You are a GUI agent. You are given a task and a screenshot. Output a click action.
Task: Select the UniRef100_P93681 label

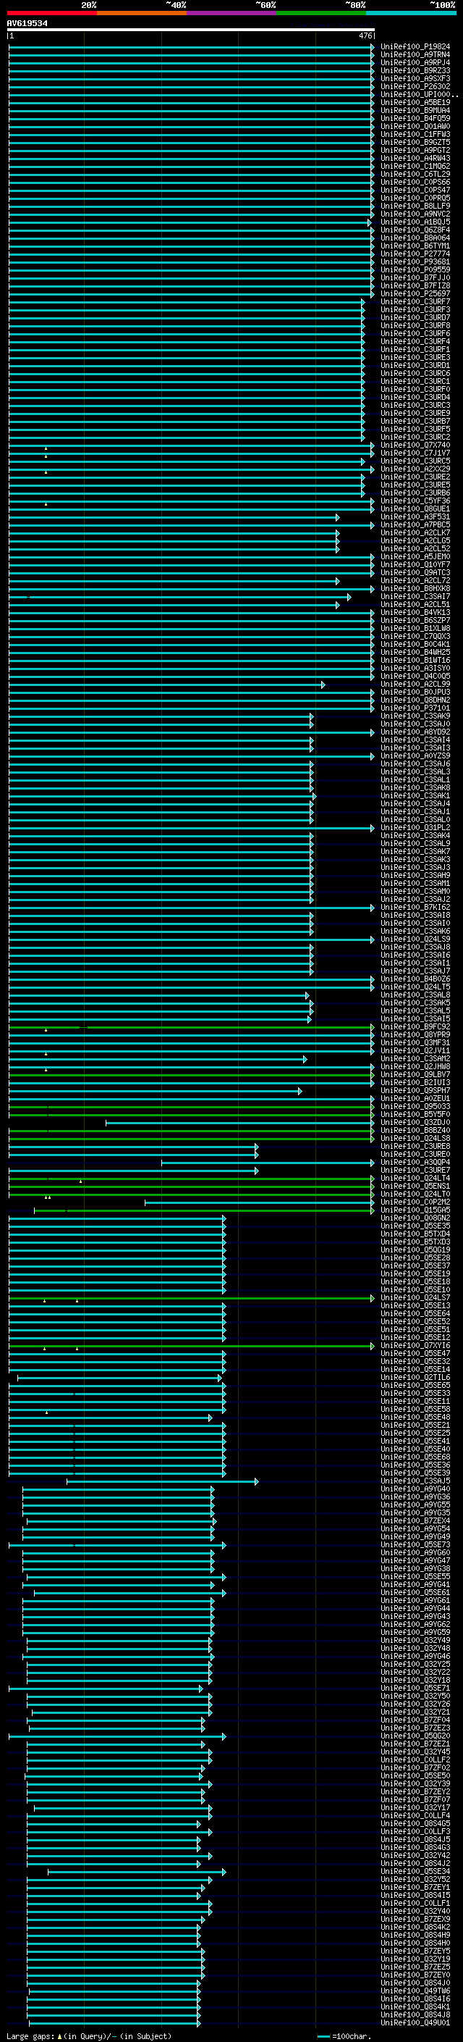coord(415,261)
